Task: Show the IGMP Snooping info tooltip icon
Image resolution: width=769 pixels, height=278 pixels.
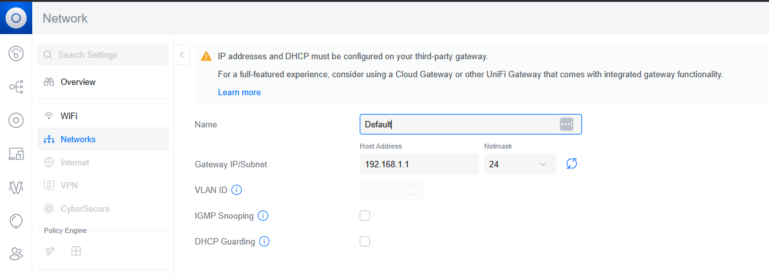Action: tap(263, 216)
